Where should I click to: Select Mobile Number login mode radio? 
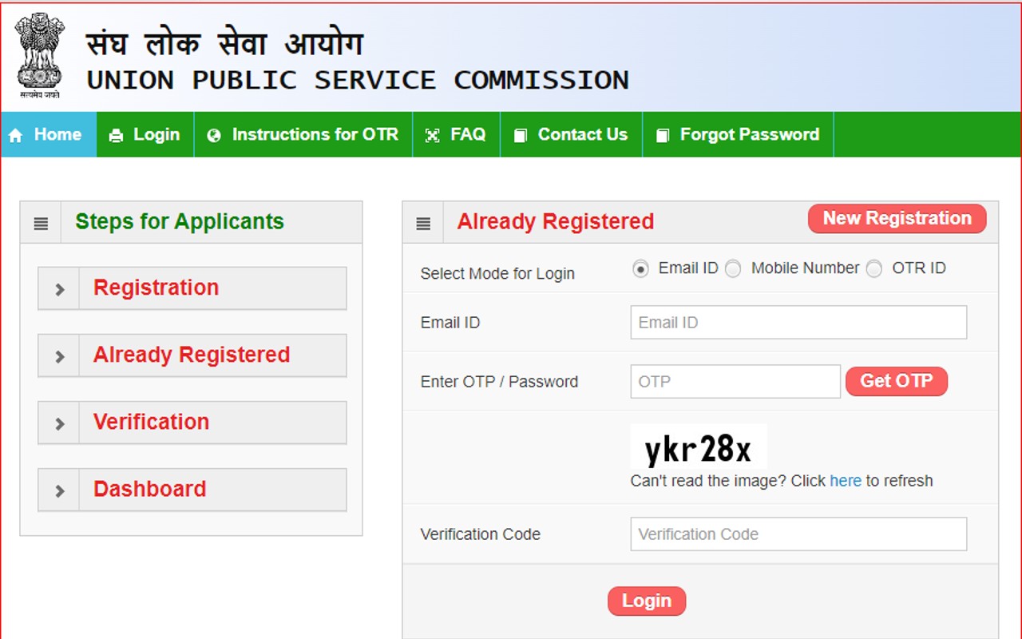coord(733,269)
